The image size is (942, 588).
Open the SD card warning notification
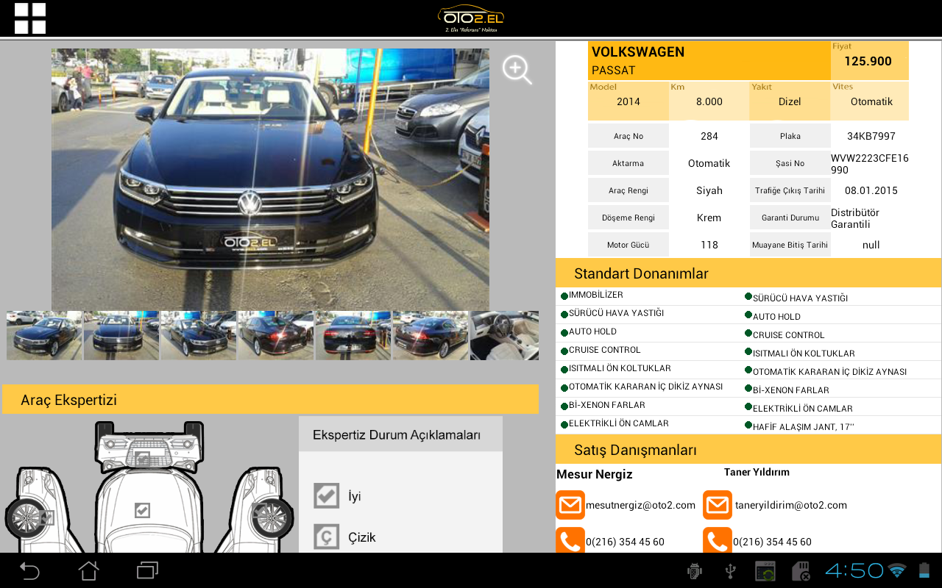(801, 571)
